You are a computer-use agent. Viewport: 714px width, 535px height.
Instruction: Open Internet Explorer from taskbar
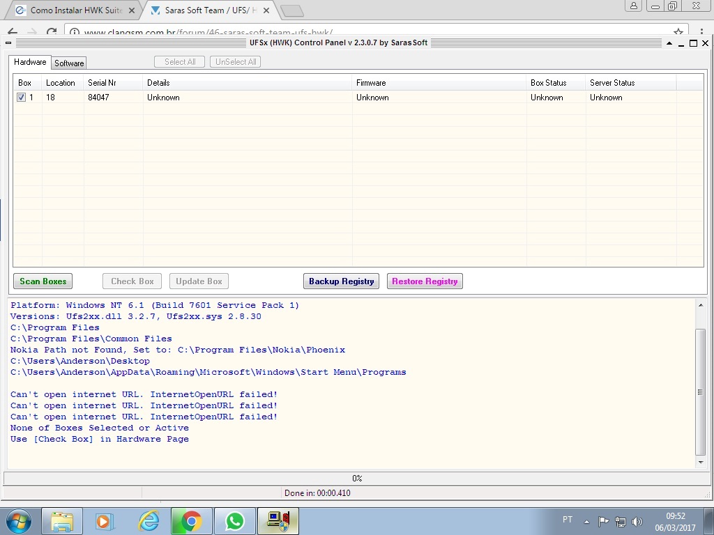(149, 521)
